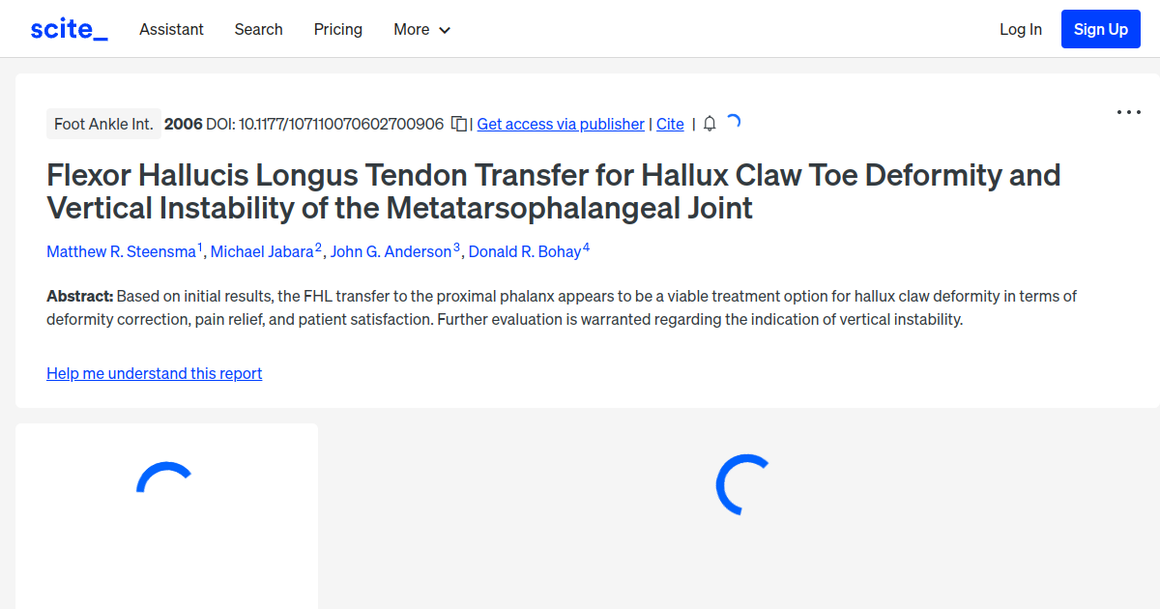Viewport: 1160px width, 609px height.
Task: Click author Michael Jabara
Action: point(262,251)
